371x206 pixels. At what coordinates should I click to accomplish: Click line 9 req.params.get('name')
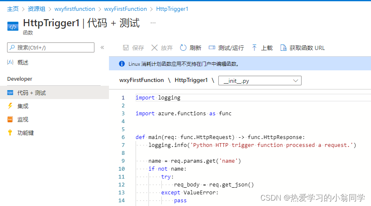(195, 161)
